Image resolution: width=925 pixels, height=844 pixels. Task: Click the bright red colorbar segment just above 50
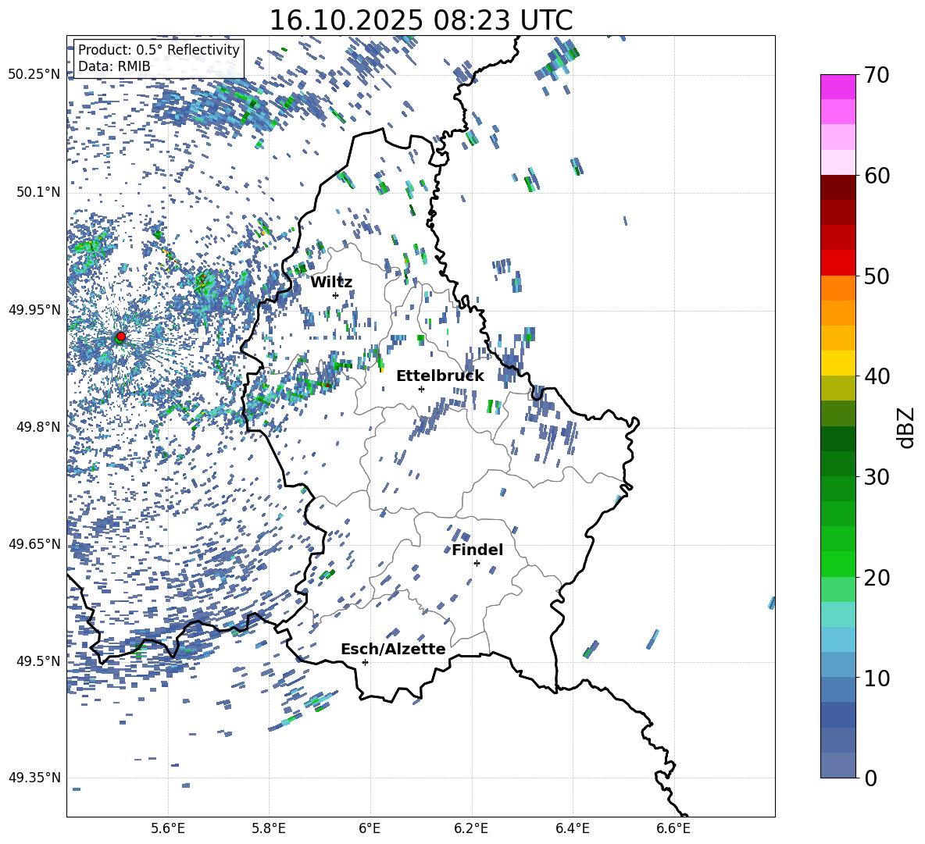click(x=837, y=263)
